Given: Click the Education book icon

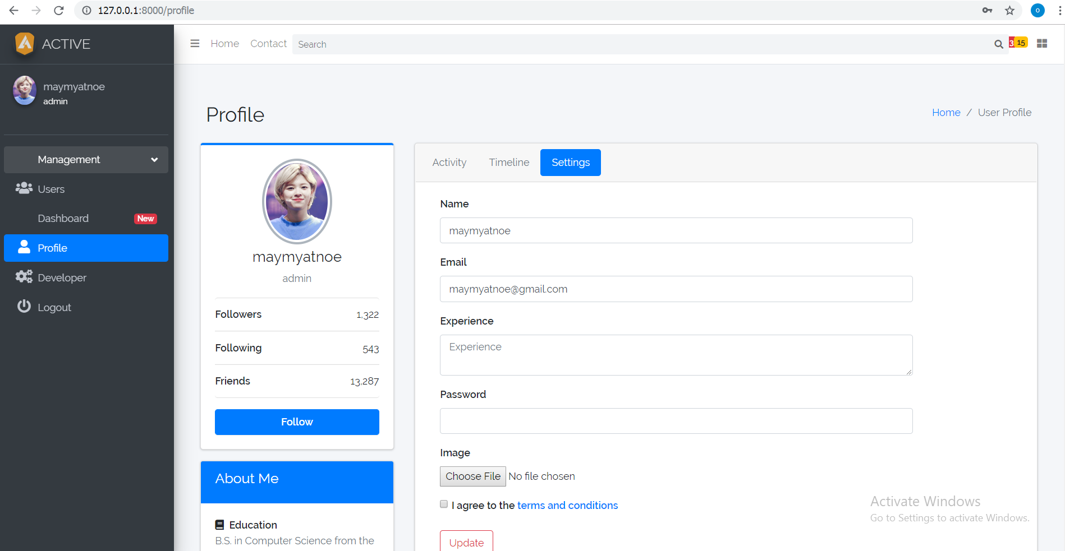Looking at the screenshot, I should point(219,525).
